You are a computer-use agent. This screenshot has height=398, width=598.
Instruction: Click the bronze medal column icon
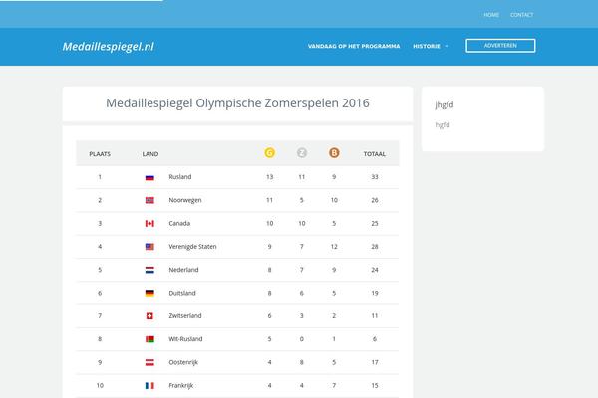334,153
